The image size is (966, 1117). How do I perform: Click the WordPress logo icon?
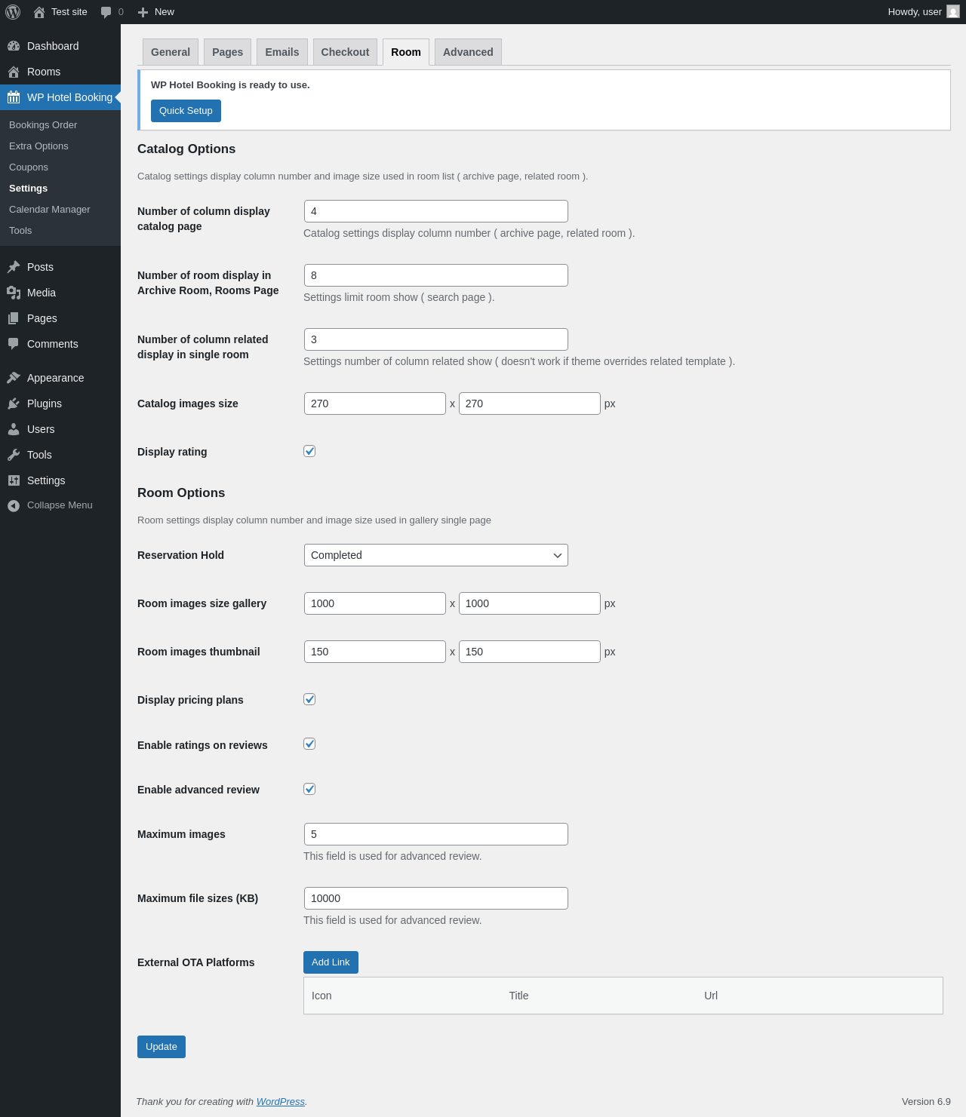(x=13, y=12)
